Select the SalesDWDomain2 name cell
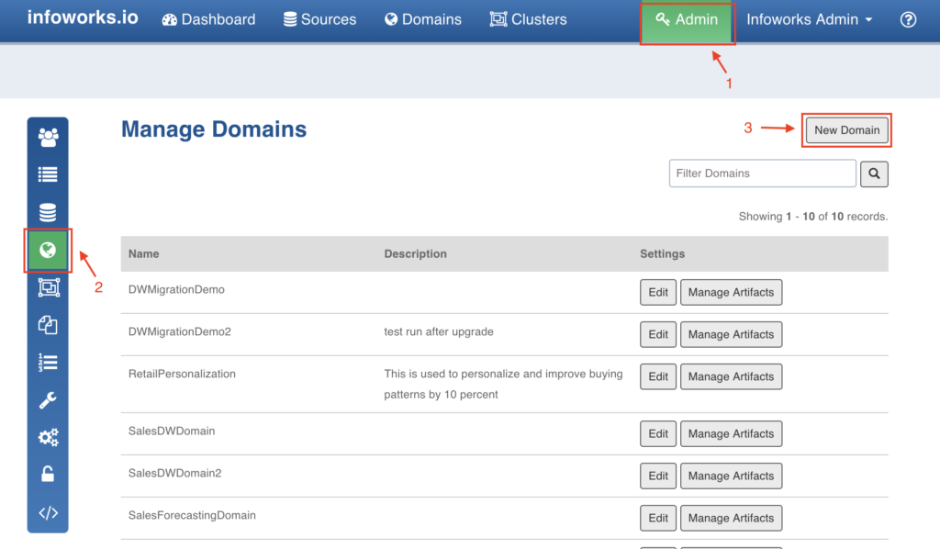Viewport: 940px width, 549px height. [x=174, y=473]
